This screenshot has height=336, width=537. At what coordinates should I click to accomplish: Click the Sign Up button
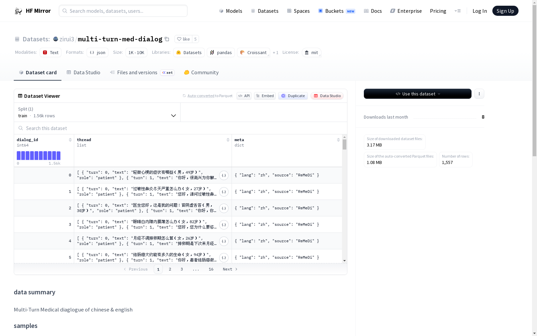pyautogui.click(x=505, y=11)
